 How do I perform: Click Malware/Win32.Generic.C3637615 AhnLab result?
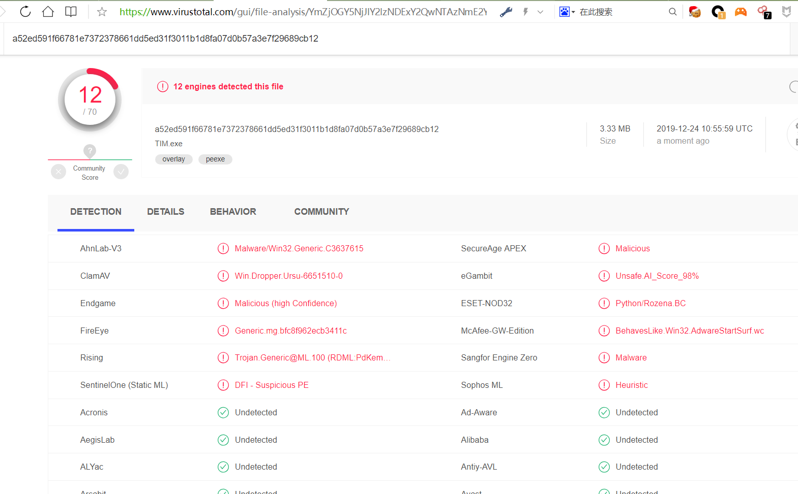[299, 248]
